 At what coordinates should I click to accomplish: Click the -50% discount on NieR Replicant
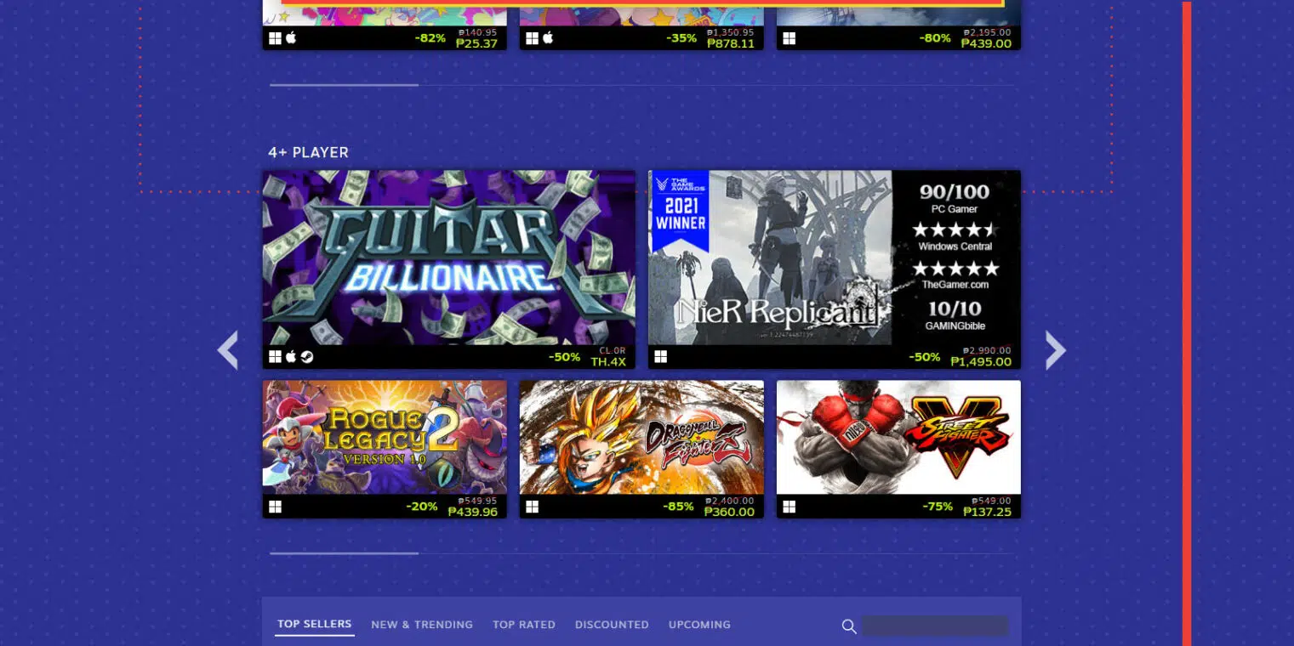coord(924,357)
